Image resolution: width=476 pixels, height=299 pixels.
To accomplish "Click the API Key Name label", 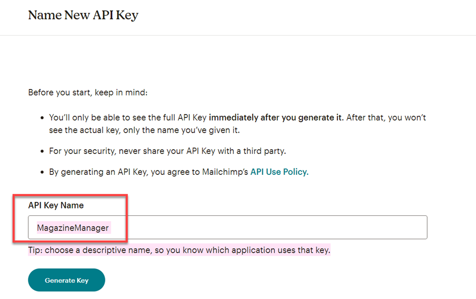I will click(x=56, y=205).
